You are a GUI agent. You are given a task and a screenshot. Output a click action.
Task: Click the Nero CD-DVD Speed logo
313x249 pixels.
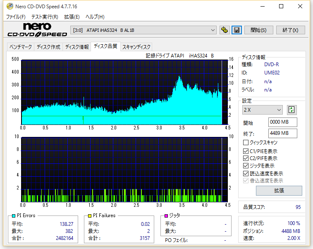pos(37,29)
